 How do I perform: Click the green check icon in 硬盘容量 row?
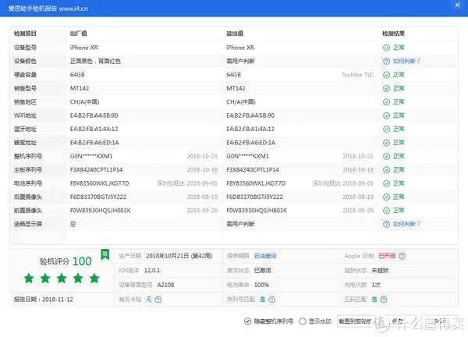pyautogui.click(x=386, y=75)
